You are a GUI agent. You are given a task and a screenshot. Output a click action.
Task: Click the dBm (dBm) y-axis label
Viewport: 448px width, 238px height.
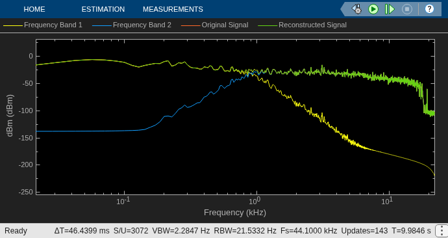[x=10, y=116]
